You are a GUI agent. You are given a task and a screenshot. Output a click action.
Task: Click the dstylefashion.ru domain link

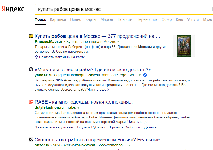coord(49,107)
